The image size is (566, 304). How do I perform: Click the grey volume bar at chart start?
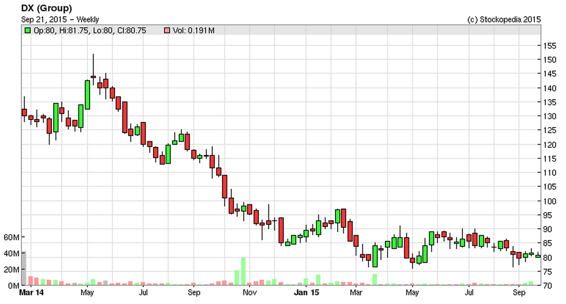pos(24,268)
